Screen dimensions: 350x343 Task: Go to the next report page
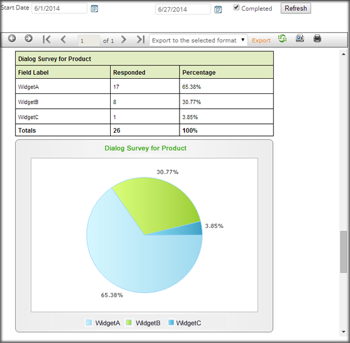[x=123, y=39]
